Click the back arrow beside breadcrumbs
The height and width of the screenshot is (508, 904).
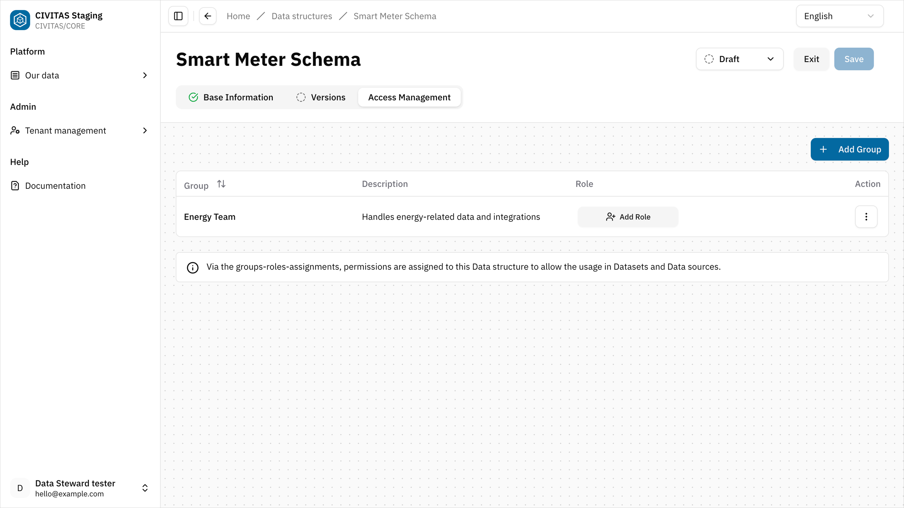click(207, 16)
